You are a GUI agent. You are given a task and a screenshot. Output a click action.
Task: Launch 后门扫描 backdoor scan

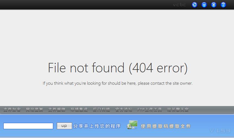coord(101,110)
